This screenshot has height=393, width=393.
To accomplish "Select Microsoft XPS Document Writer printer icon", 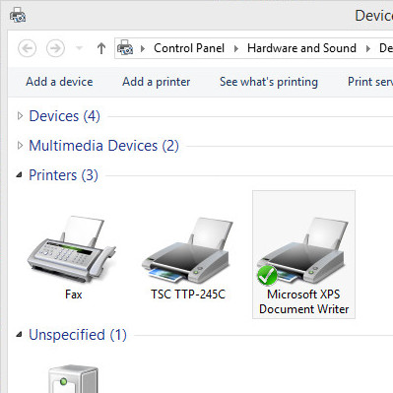I will pyautogui.click(x=302, y=250).
